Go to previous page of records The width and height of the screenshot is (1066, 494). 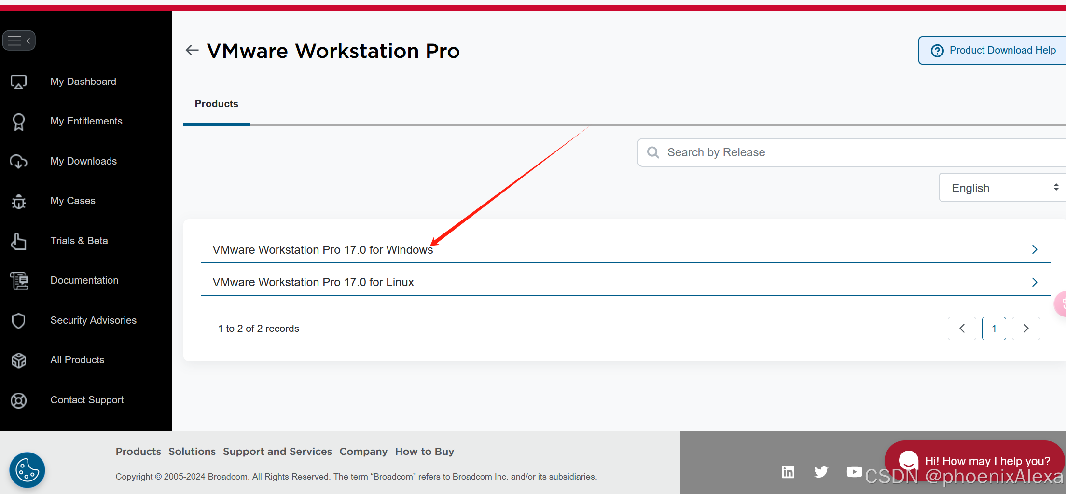tap(962, 329)
